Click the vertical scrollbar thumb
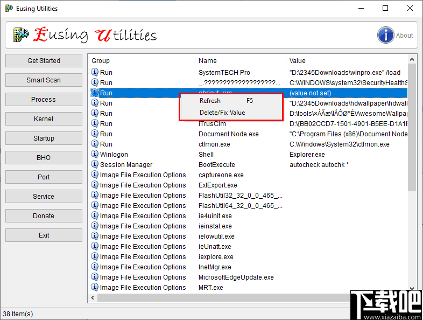423x320 pixels. click(x=412, y=128)
